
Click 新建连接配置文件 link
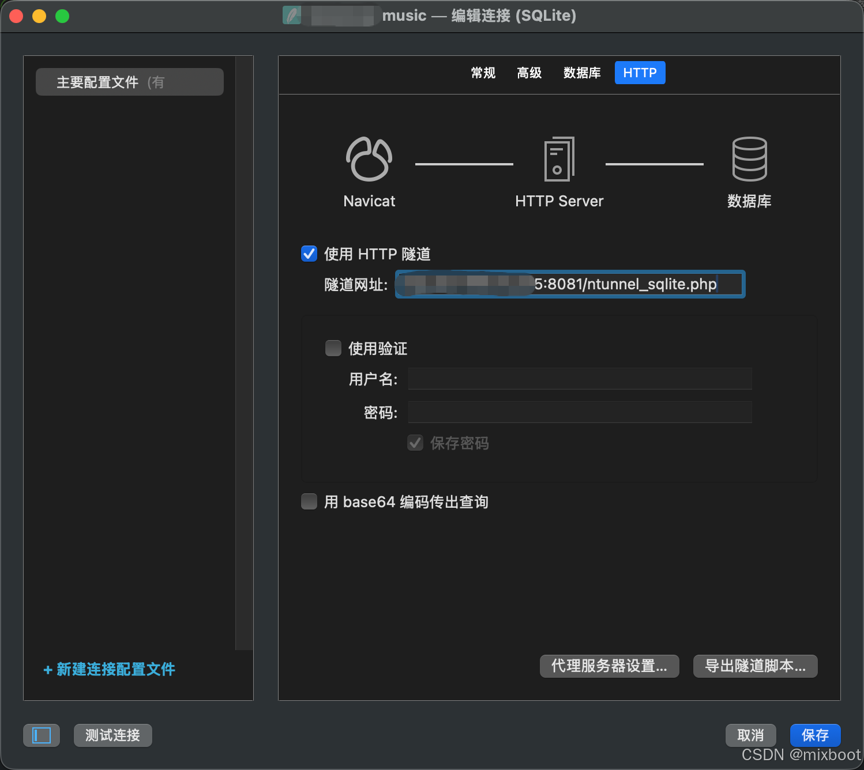pyautogui.click(x=110, y=669)
